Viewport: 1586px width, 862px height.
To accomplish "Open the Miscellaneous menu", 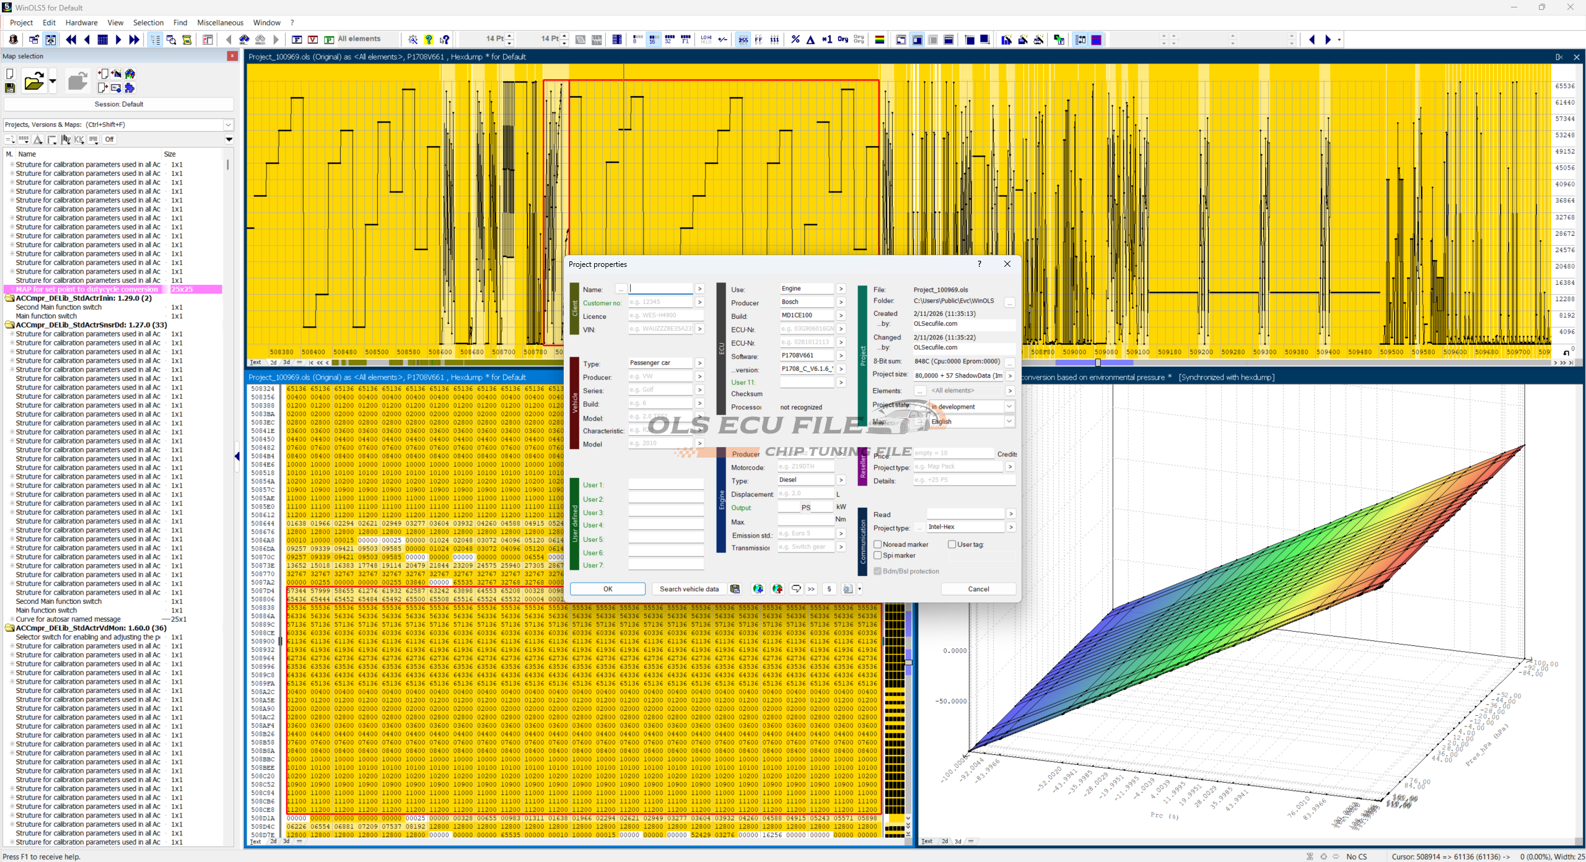I will [220, 22].
